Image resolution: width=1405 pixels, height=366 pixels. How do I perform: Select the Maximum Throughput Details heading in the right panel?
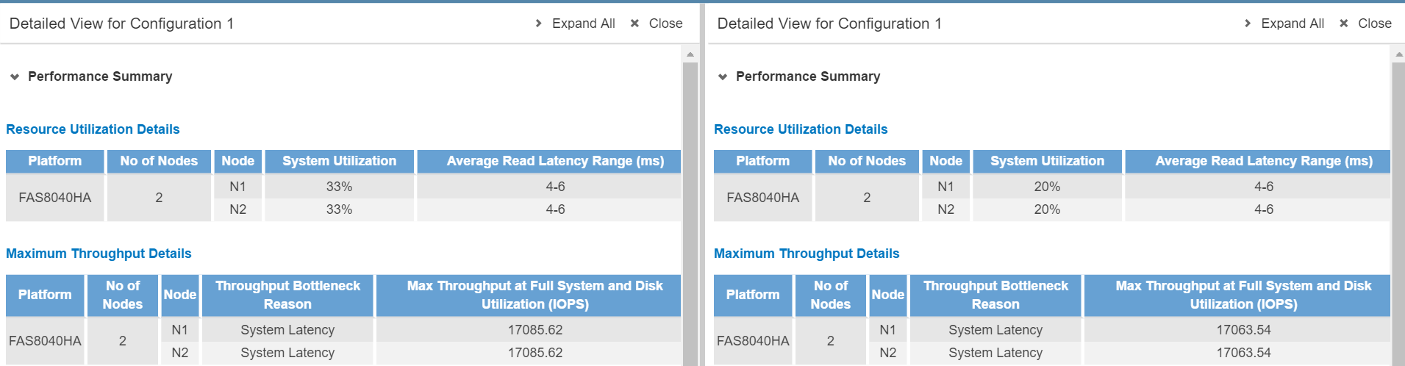pyautogui.click(x=807, y=254)
